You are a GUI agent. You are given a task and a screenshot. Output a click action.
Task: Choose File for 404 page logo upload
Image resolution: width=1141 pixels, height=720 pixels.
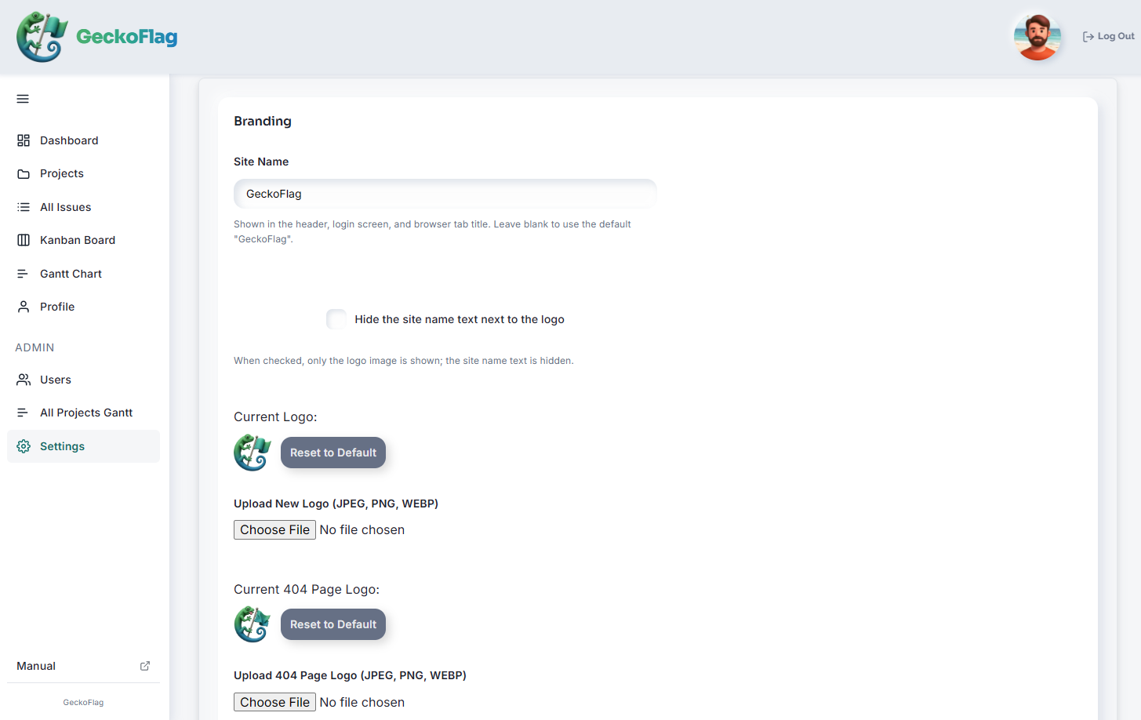click(x=274, y=702)
